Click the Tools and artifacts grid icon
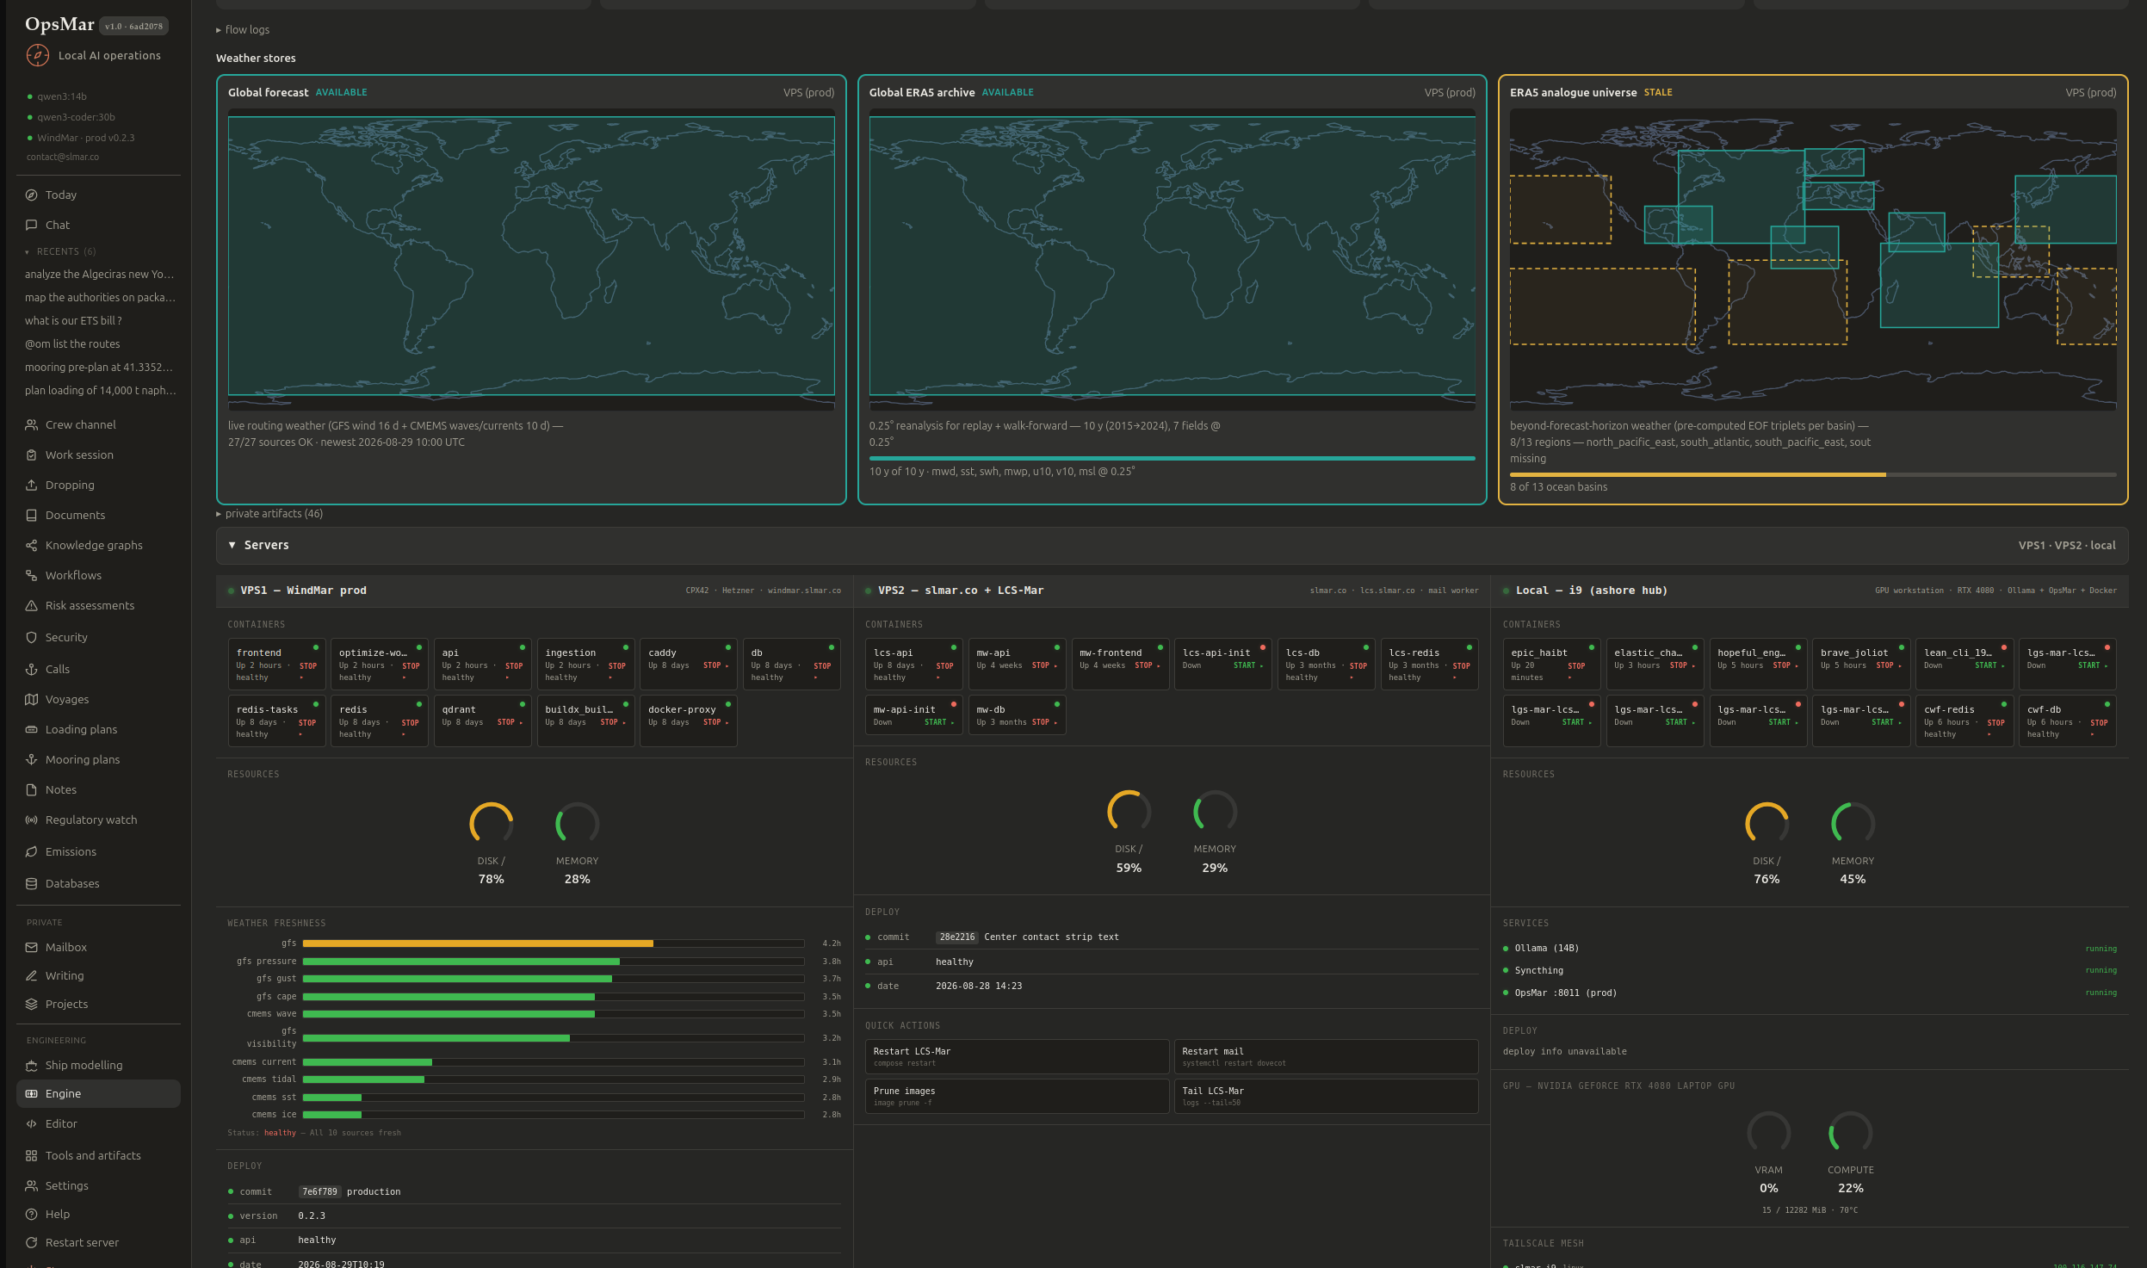The image size is (2147, 1268). click(31, 1156)
